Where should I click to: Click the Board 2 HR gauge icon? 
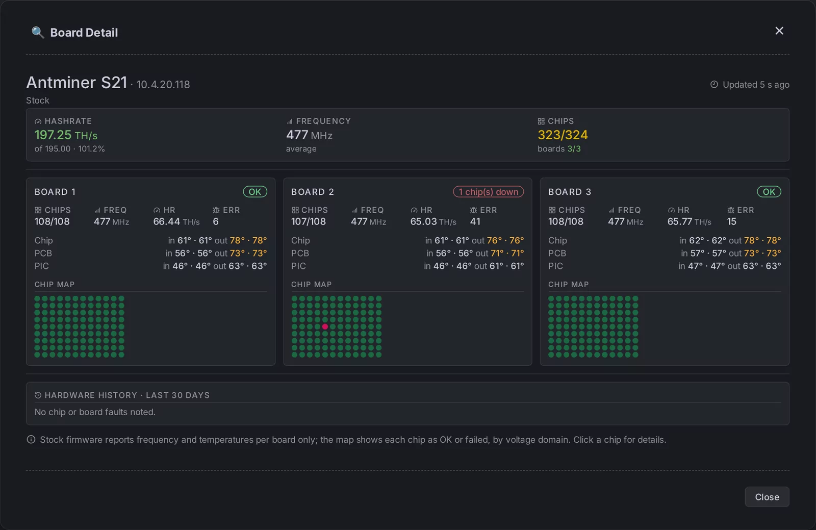tap(414, 210)
